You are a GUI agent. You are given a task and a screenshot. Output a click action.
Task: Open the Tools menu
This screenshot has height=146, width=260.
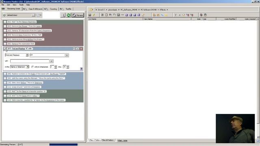[22, 5]
